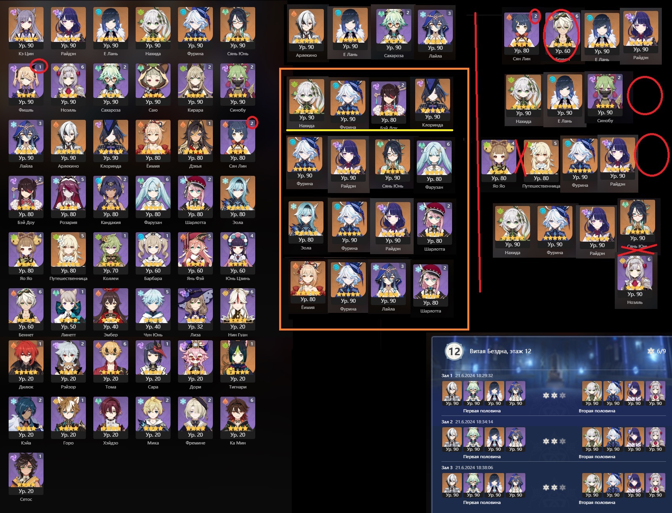Viewport: 672px width, 513px height.
Task: Open the Арлекино portrait in top team row
Action: click(306, 31)
